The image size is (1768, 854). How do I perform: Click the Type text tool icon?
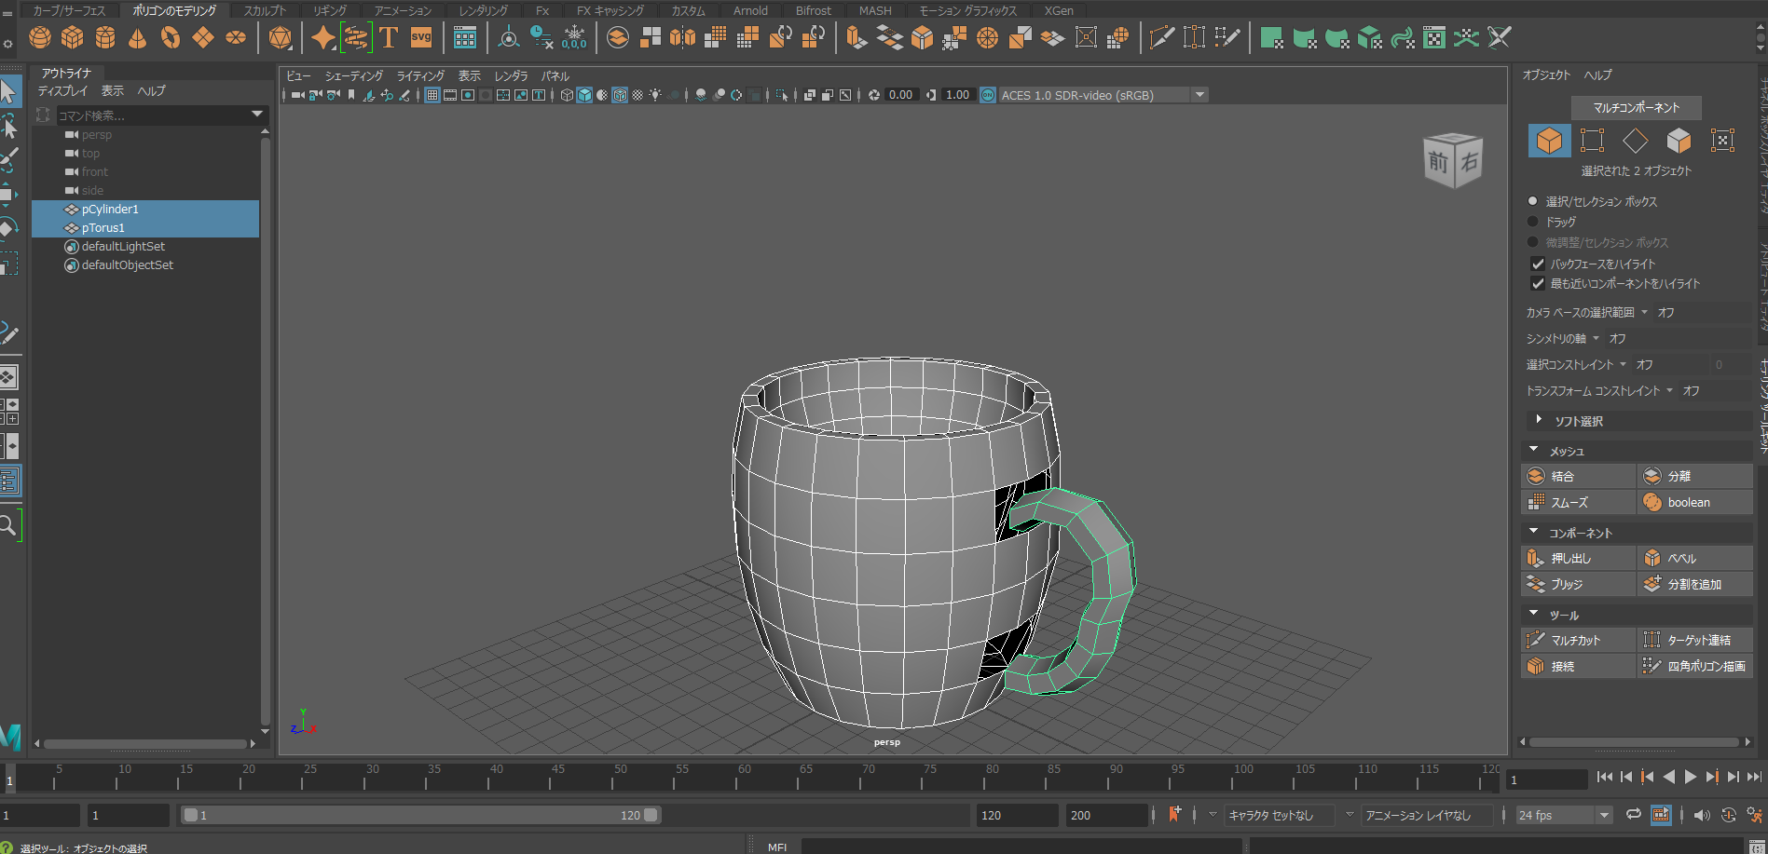389,38
